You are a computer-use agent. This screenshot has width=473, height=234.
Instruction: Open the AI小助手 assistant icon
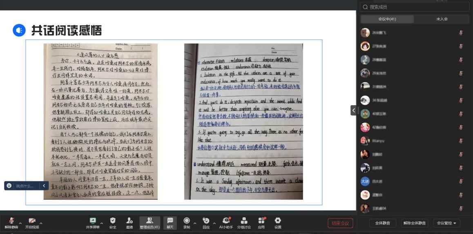point(225,221)
